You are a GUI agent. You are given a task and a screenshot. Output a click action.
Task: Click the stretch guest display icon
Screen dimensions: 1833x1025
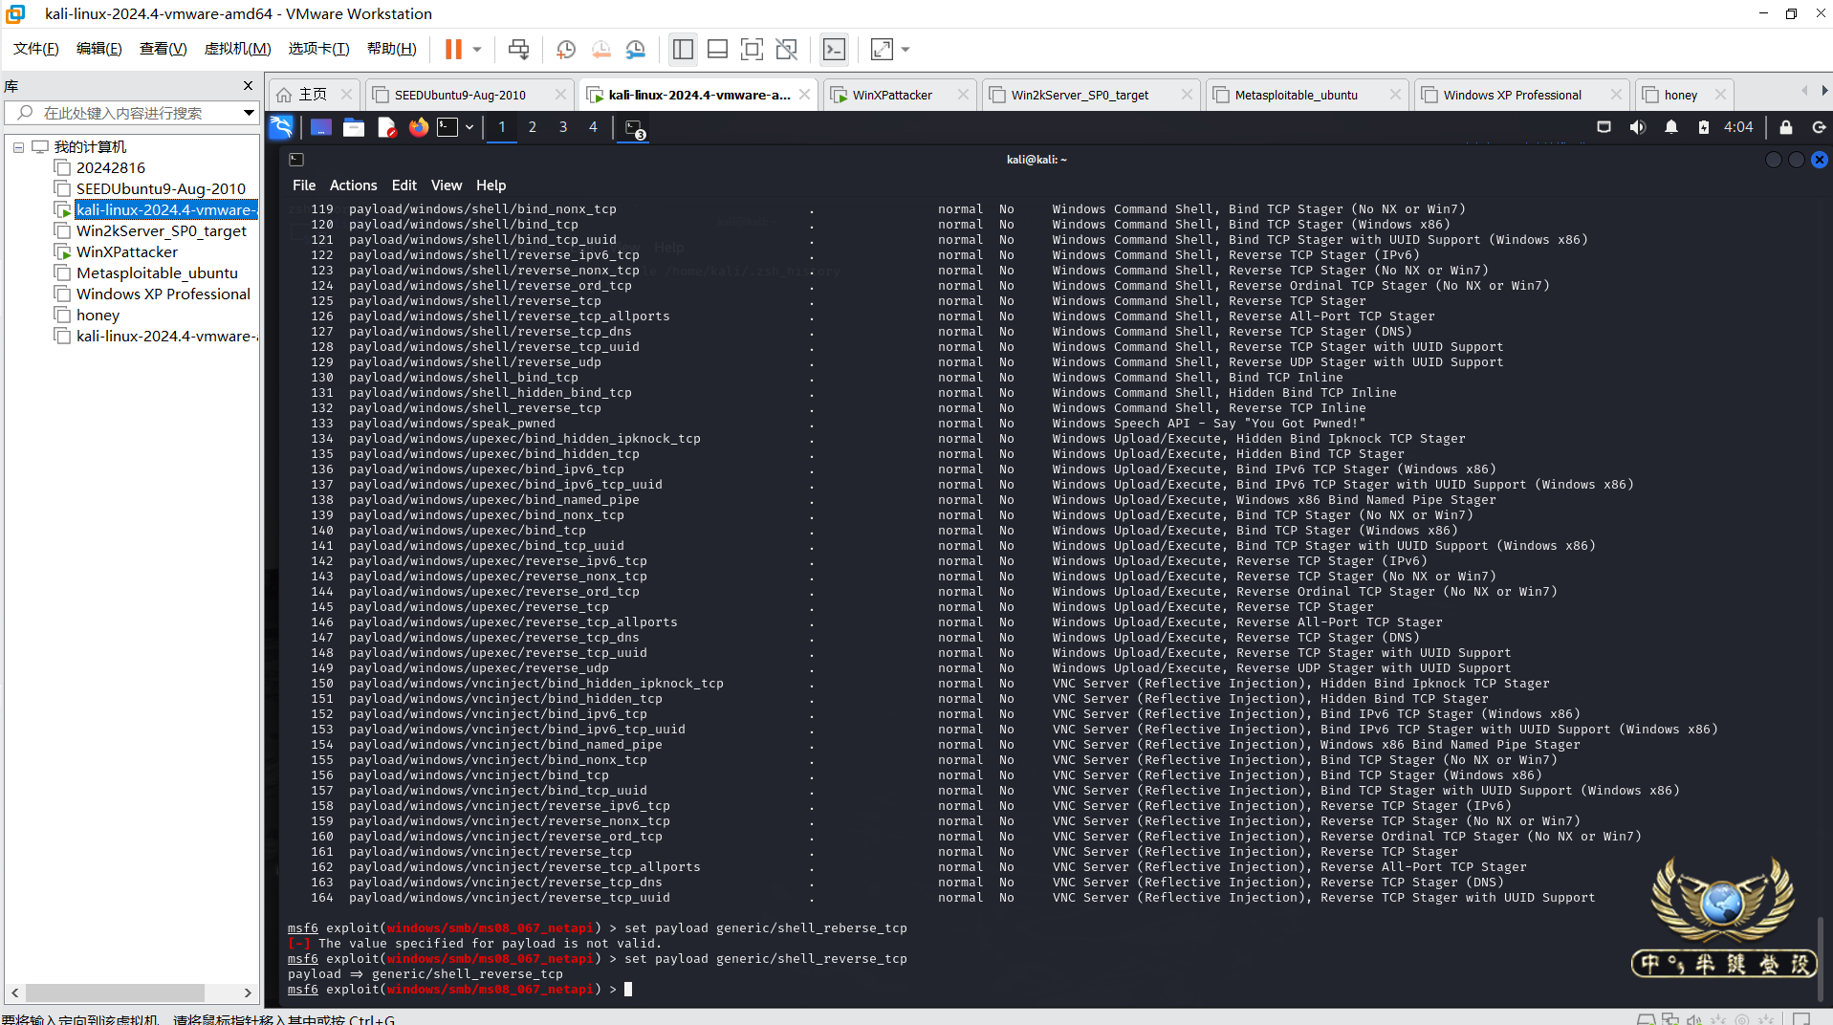pyautogui.click(x=882, y=49)
